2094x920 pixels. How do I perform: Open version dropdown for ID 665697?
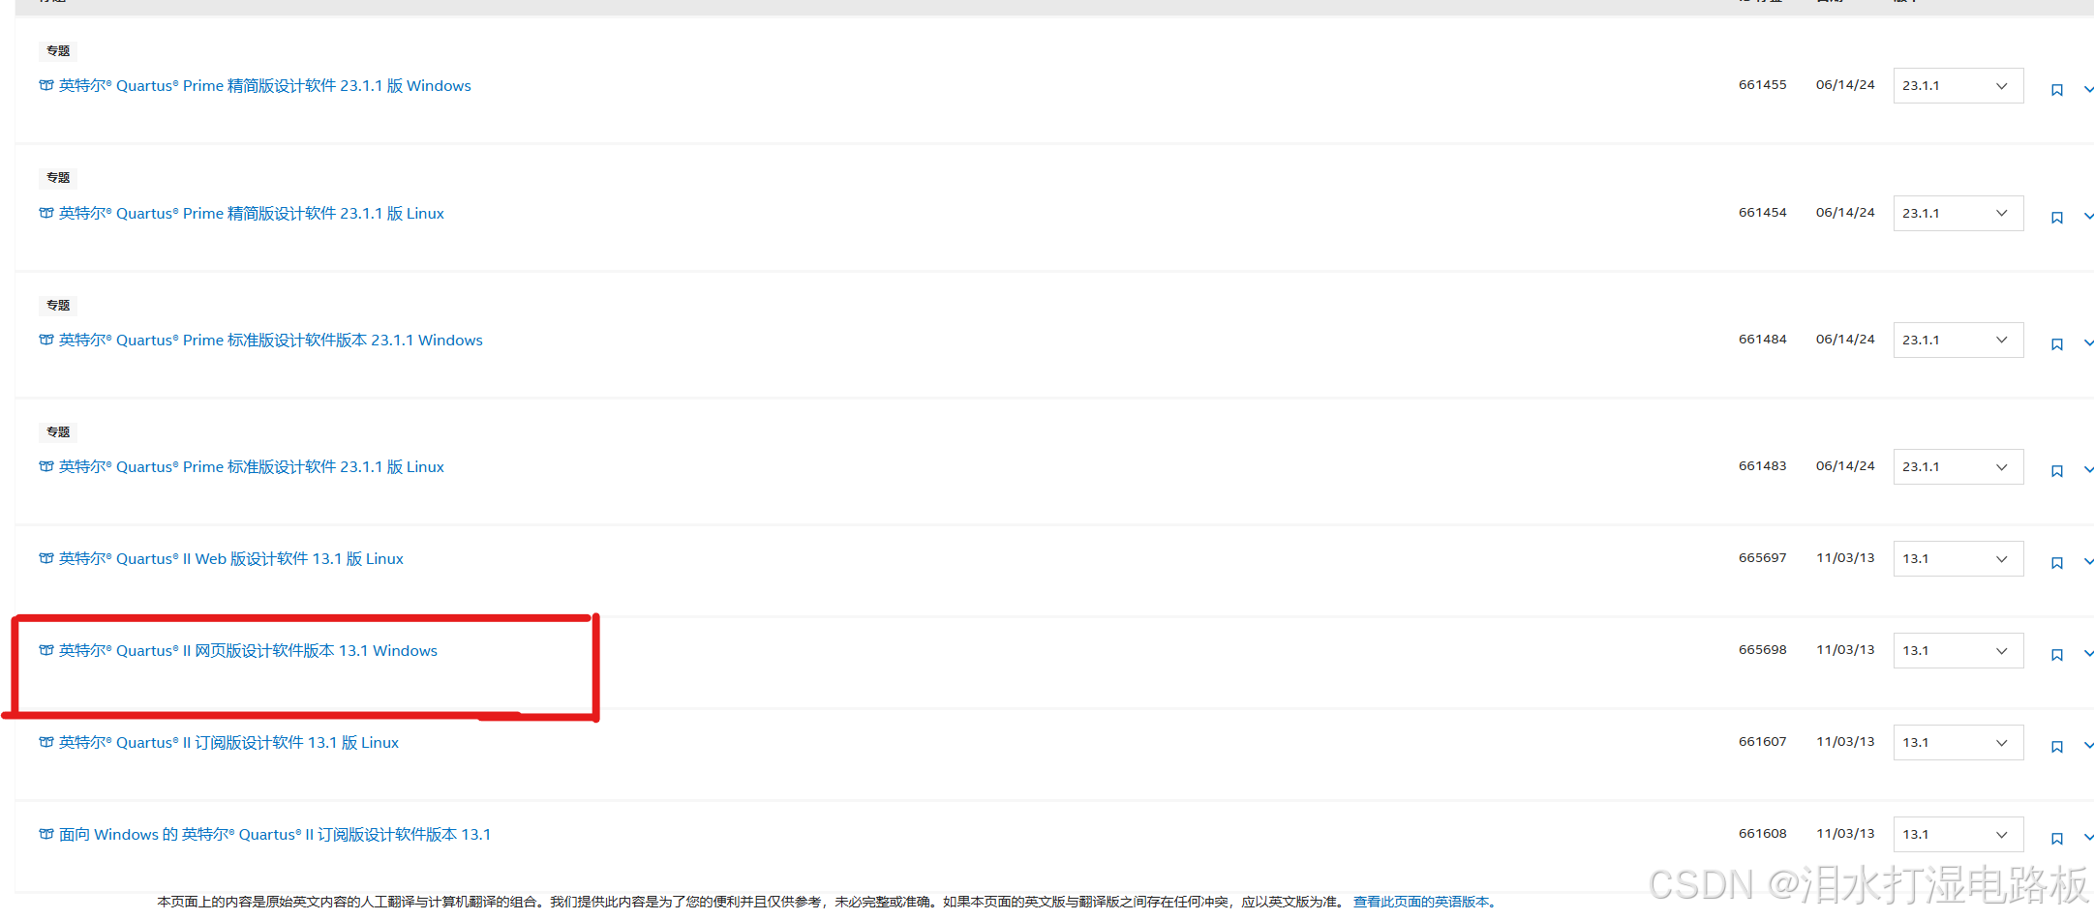1957,559
